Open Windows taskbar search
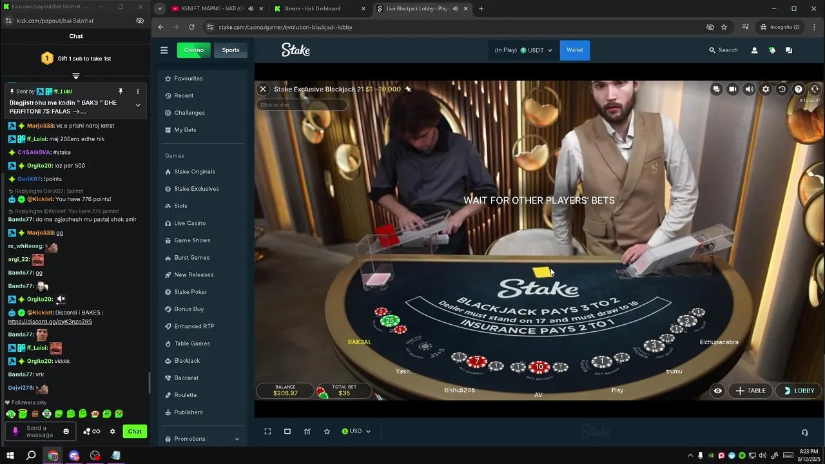The height and width of the screenshot is (464, 825). coord(31,456)
